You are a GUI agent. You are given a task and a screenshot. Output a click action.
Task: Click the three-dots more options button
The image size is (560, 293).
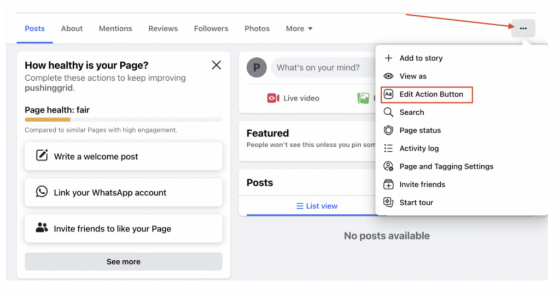(523, 28)
